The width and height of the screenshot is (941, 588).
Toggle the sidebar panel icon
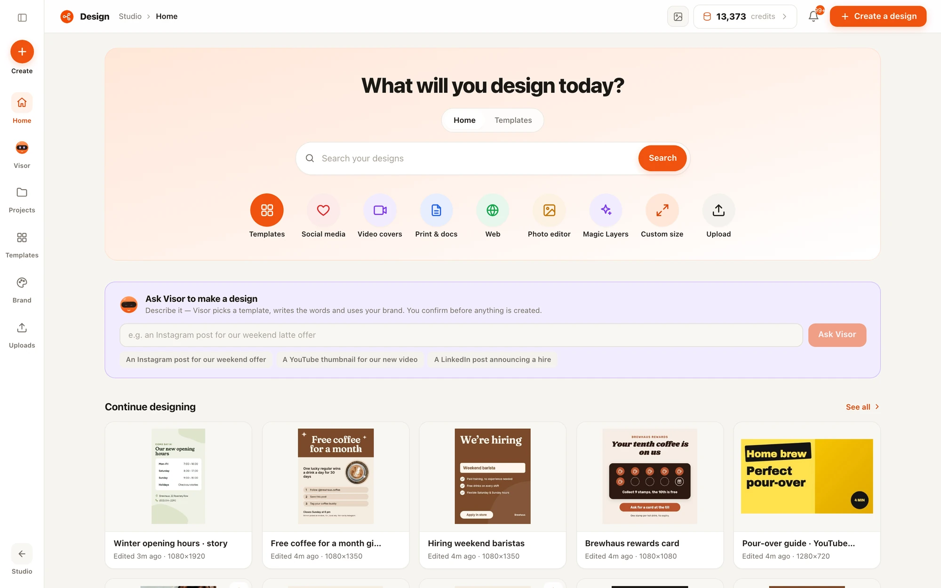pyautogui.click(x=22, y=17)
